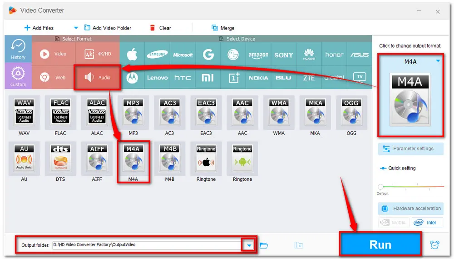The image size is (454, 259).
Task: Expand the Add Files dropdown arrow
Action: coord(76,28)
